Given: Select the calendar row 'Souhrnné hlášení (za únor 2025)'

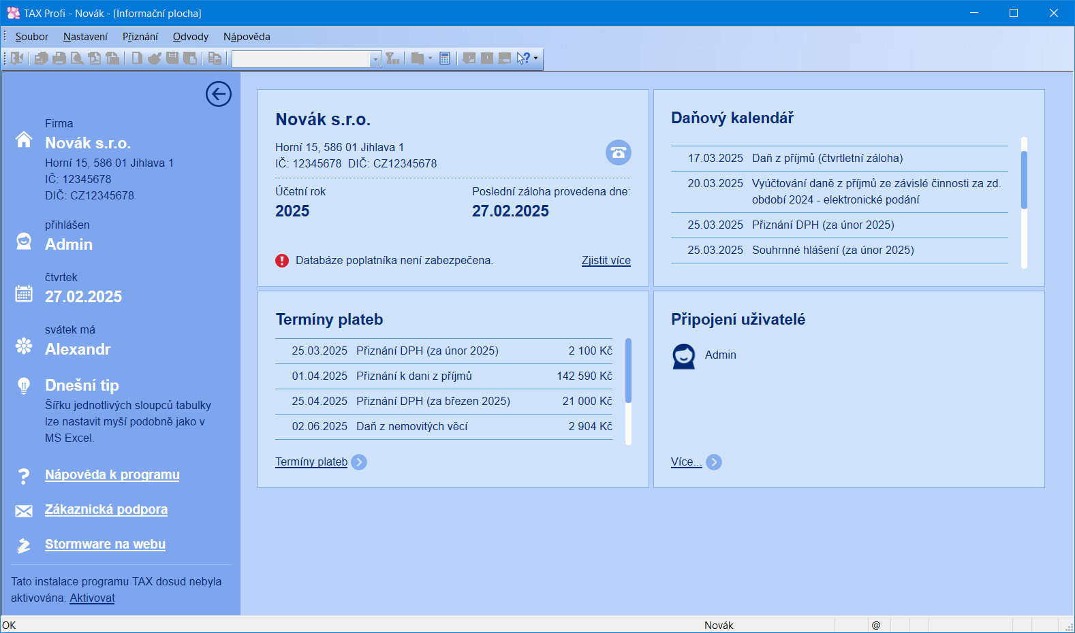Looking at the screenshot, I should [839, 250].
